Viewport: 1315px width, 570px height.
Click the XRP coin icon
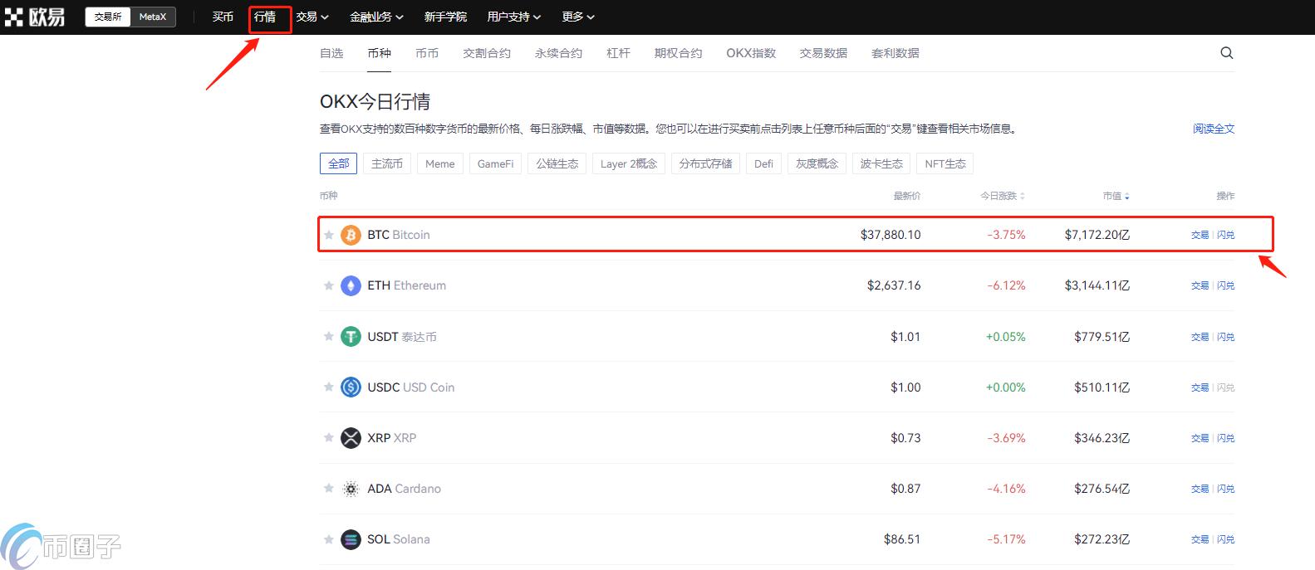tap(351, 438)
